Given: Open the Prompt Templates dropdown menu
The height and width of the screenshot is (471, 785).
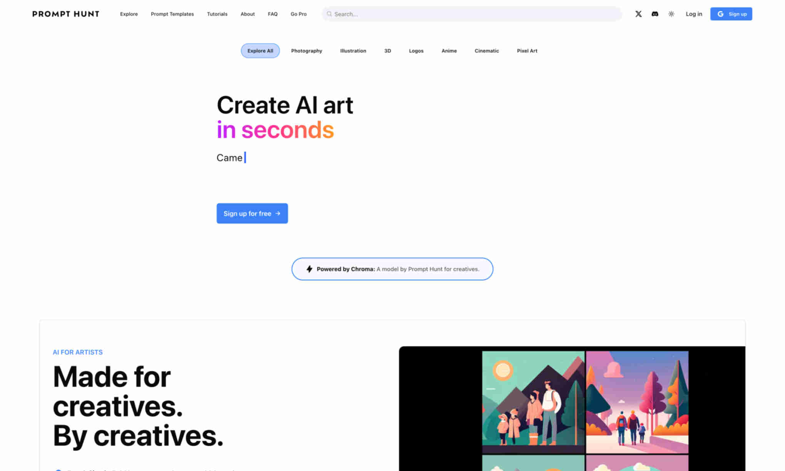Looking at the screenshot, I should coord(172,13).
